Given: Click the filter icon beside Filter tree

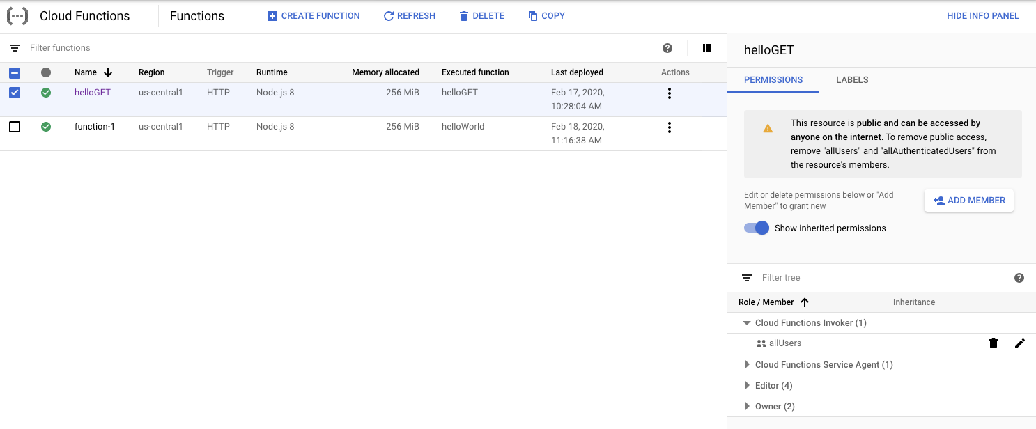Looking at the screenshot, I should coord(747,278).
